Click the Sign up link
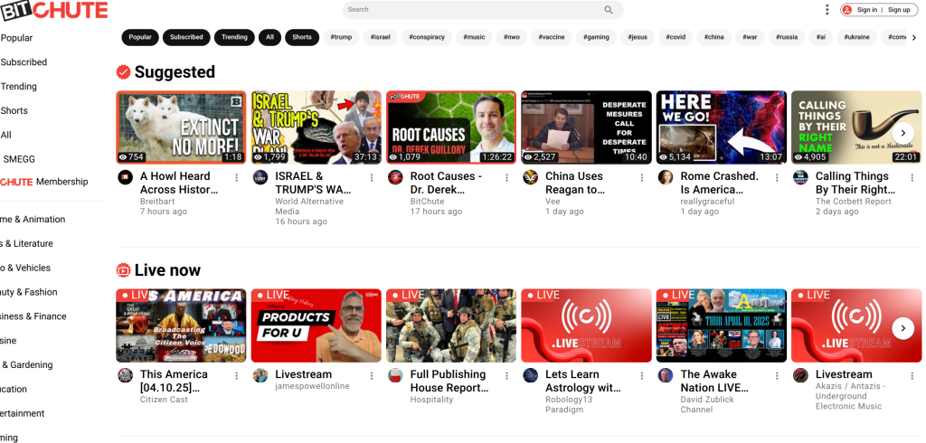926x443 pixels. point(899,9)
